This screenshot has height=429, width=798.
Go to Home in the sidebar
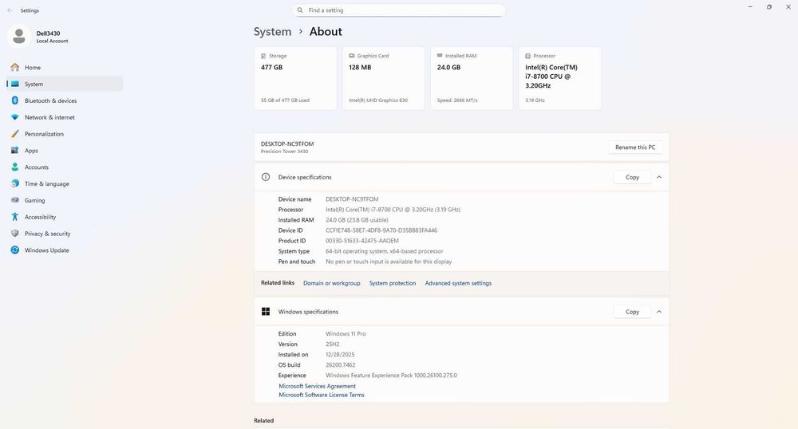coord(32,68)
